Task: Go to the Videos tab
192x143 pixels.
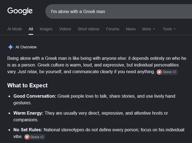Action: (x=65, y=29)
